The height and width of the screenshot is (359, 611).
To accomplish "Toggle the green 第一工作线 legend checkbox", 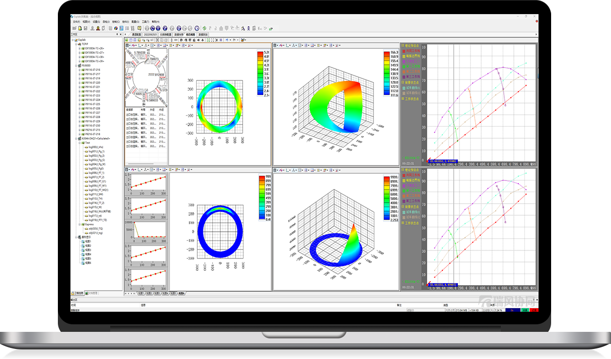I will pos(404,66).
